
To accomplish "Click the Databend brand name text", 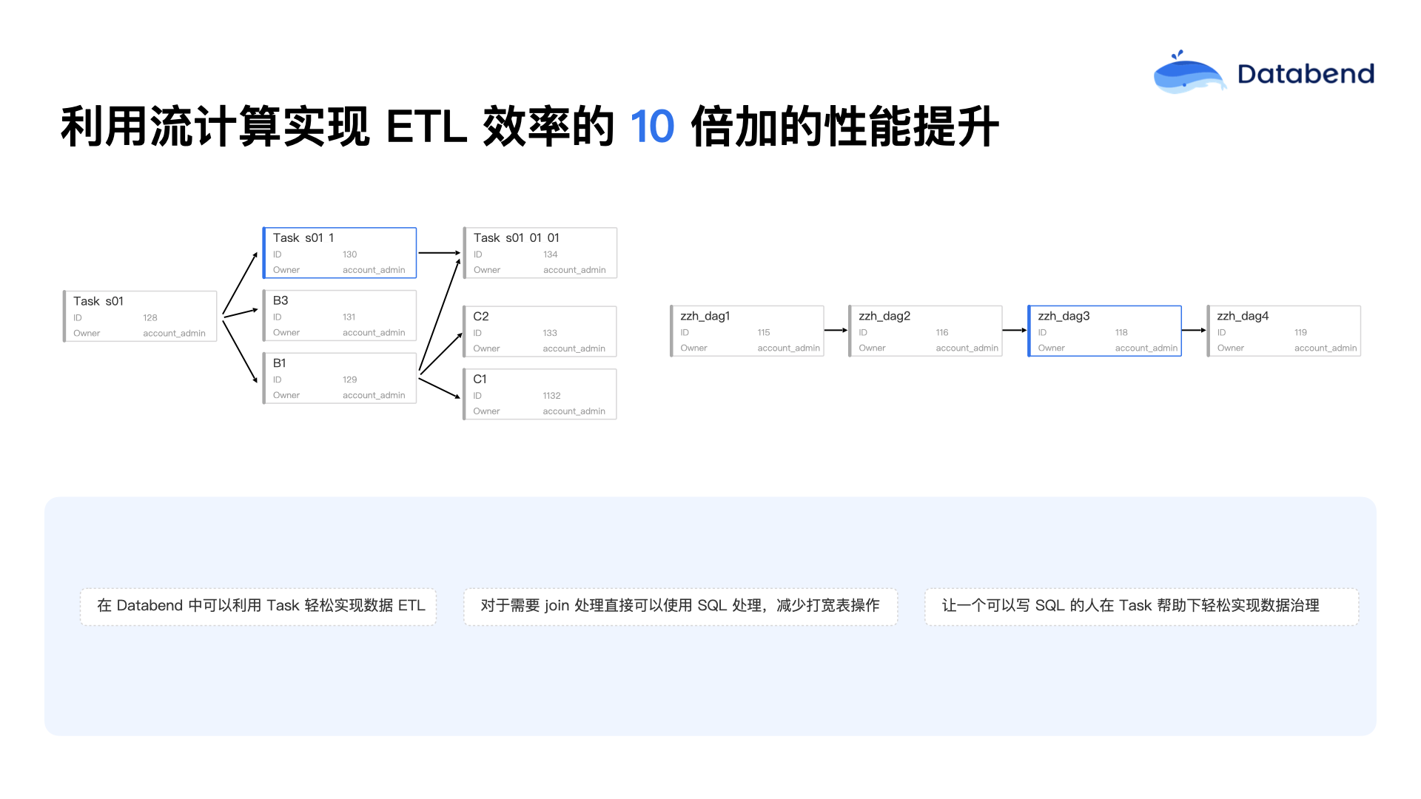I will click(x=1306, y=74).
